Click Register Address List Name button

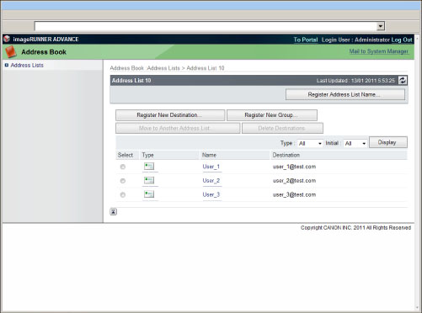[x=345, y=94]
